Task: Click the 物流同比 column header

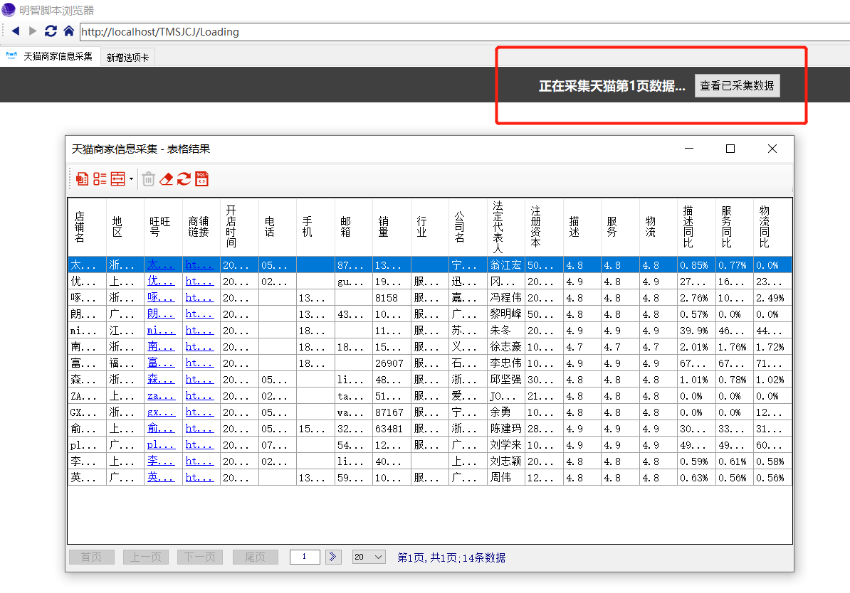Action: [772, 227]
